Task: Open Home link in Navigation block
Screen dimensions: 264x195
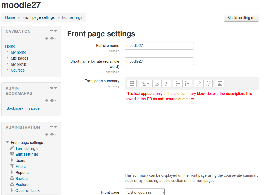Action: point(10,46)
